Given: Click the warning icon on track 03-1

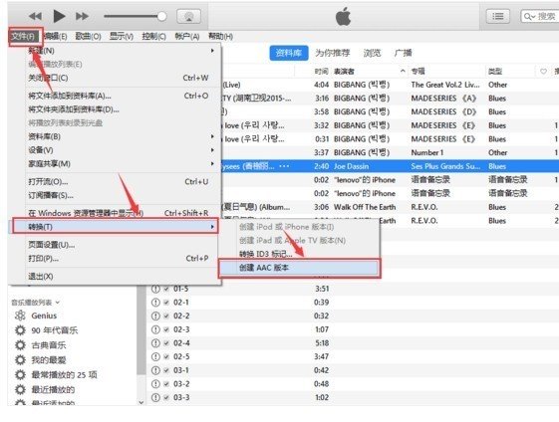Looking at the screenshot, I should [x=155, y=370].
